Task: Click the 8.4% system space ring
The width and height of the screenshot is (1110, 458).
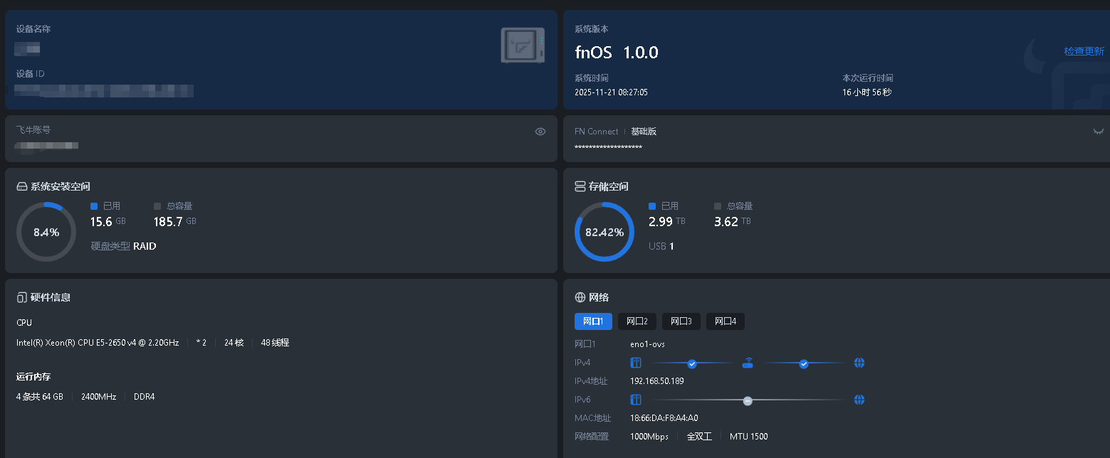Action: pyautogui.click(x=46, y=232)
